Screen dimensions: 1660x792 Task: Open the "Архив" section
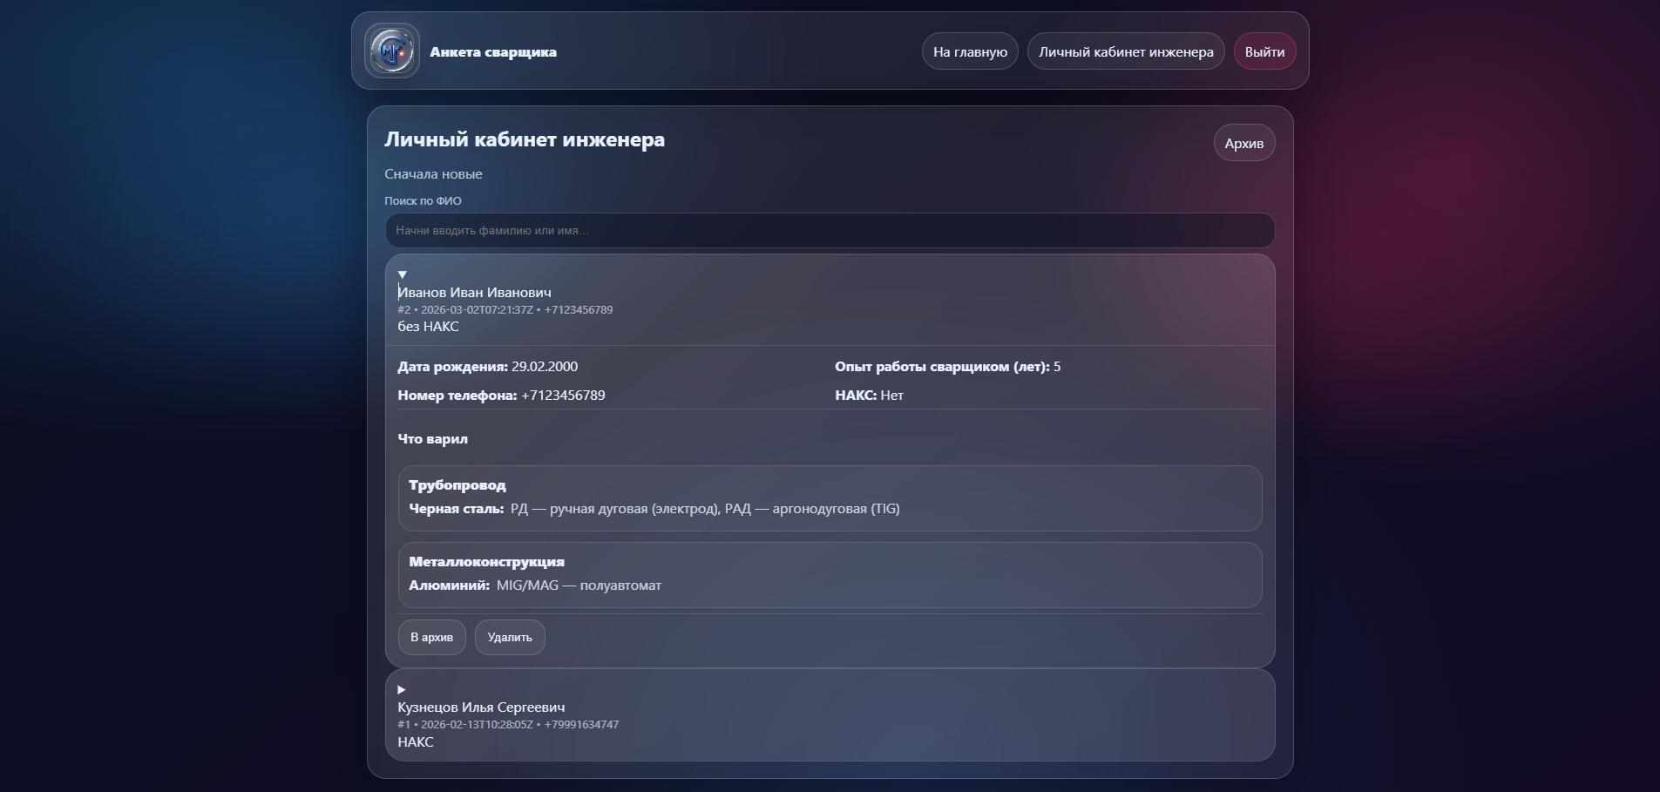pyautogui.click(x=1243, y=144)
